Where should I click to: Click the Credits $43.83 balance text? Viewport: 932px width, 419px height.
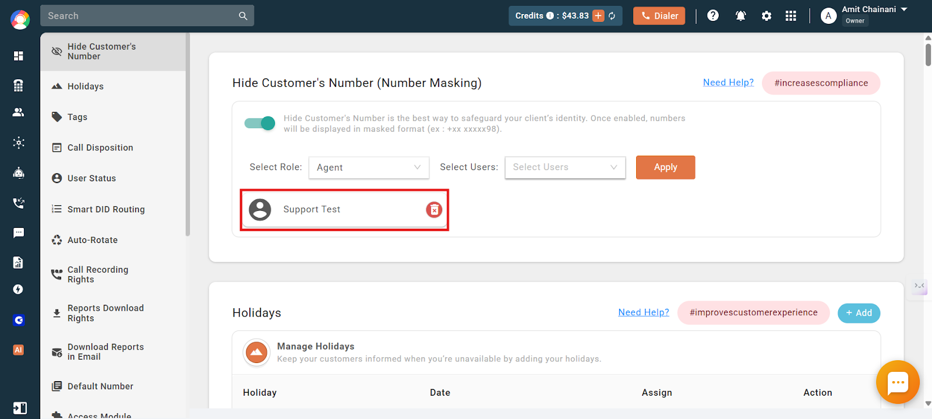click(x=552, y=16)
